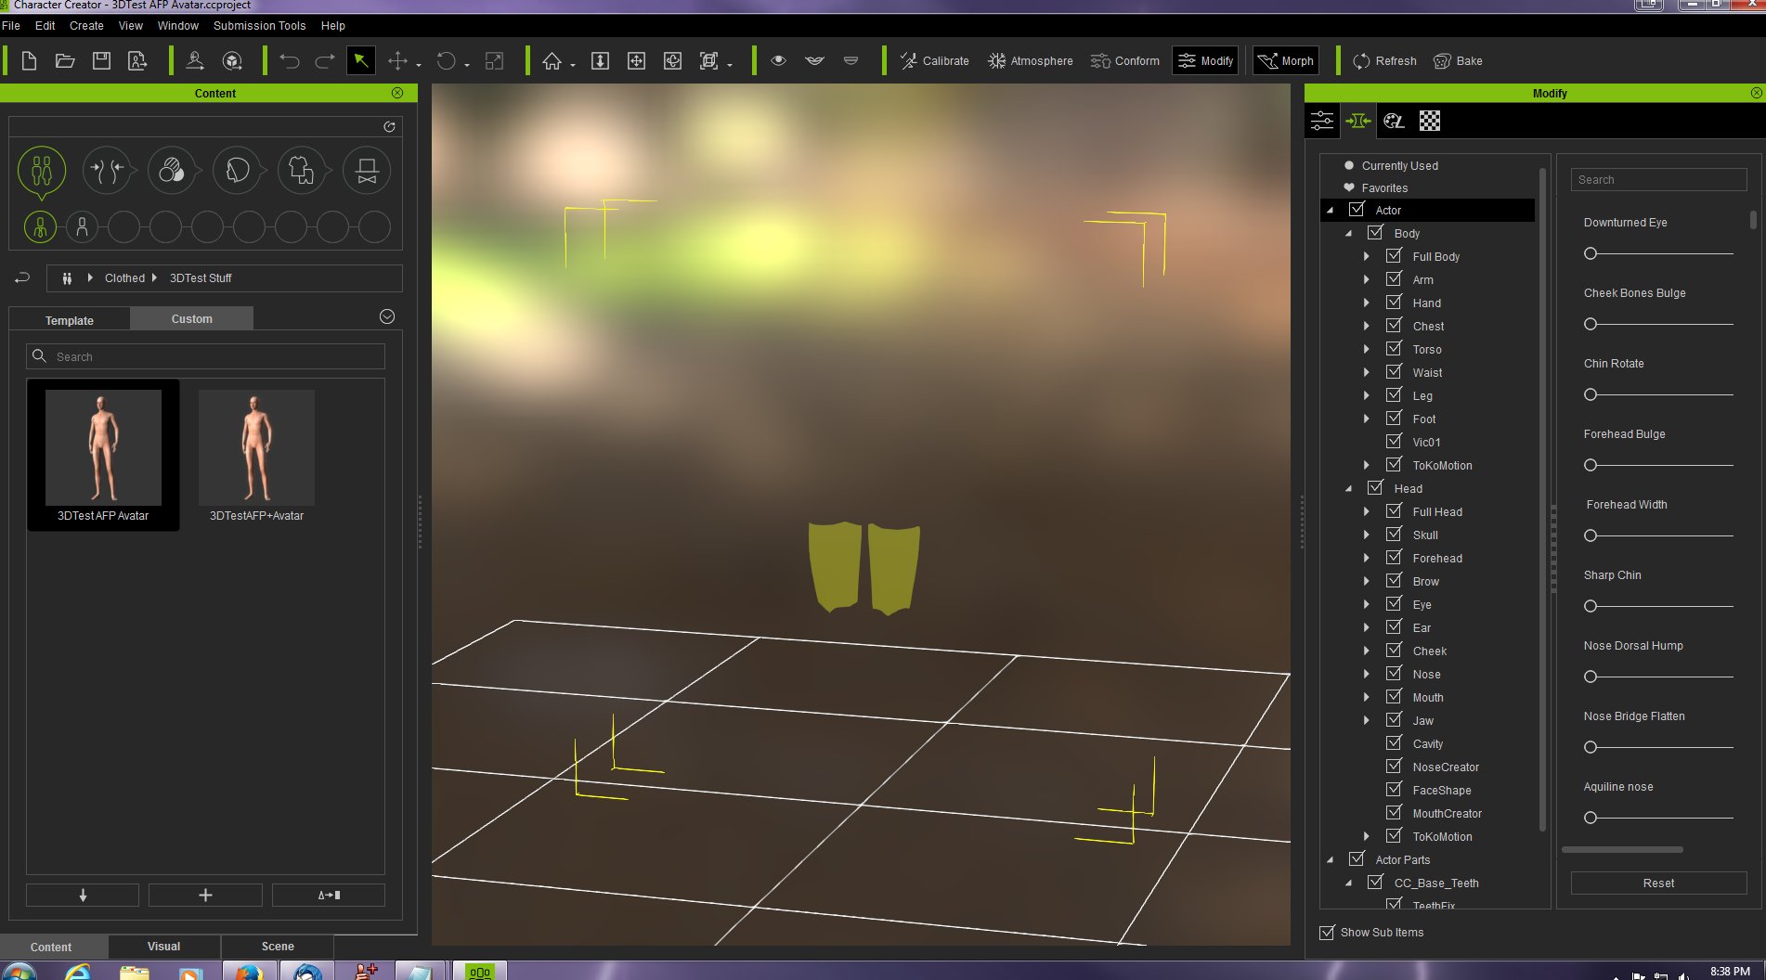1766x980 pixels.
Task: Expand the Eye tree node
Action: coord(1366,604)
